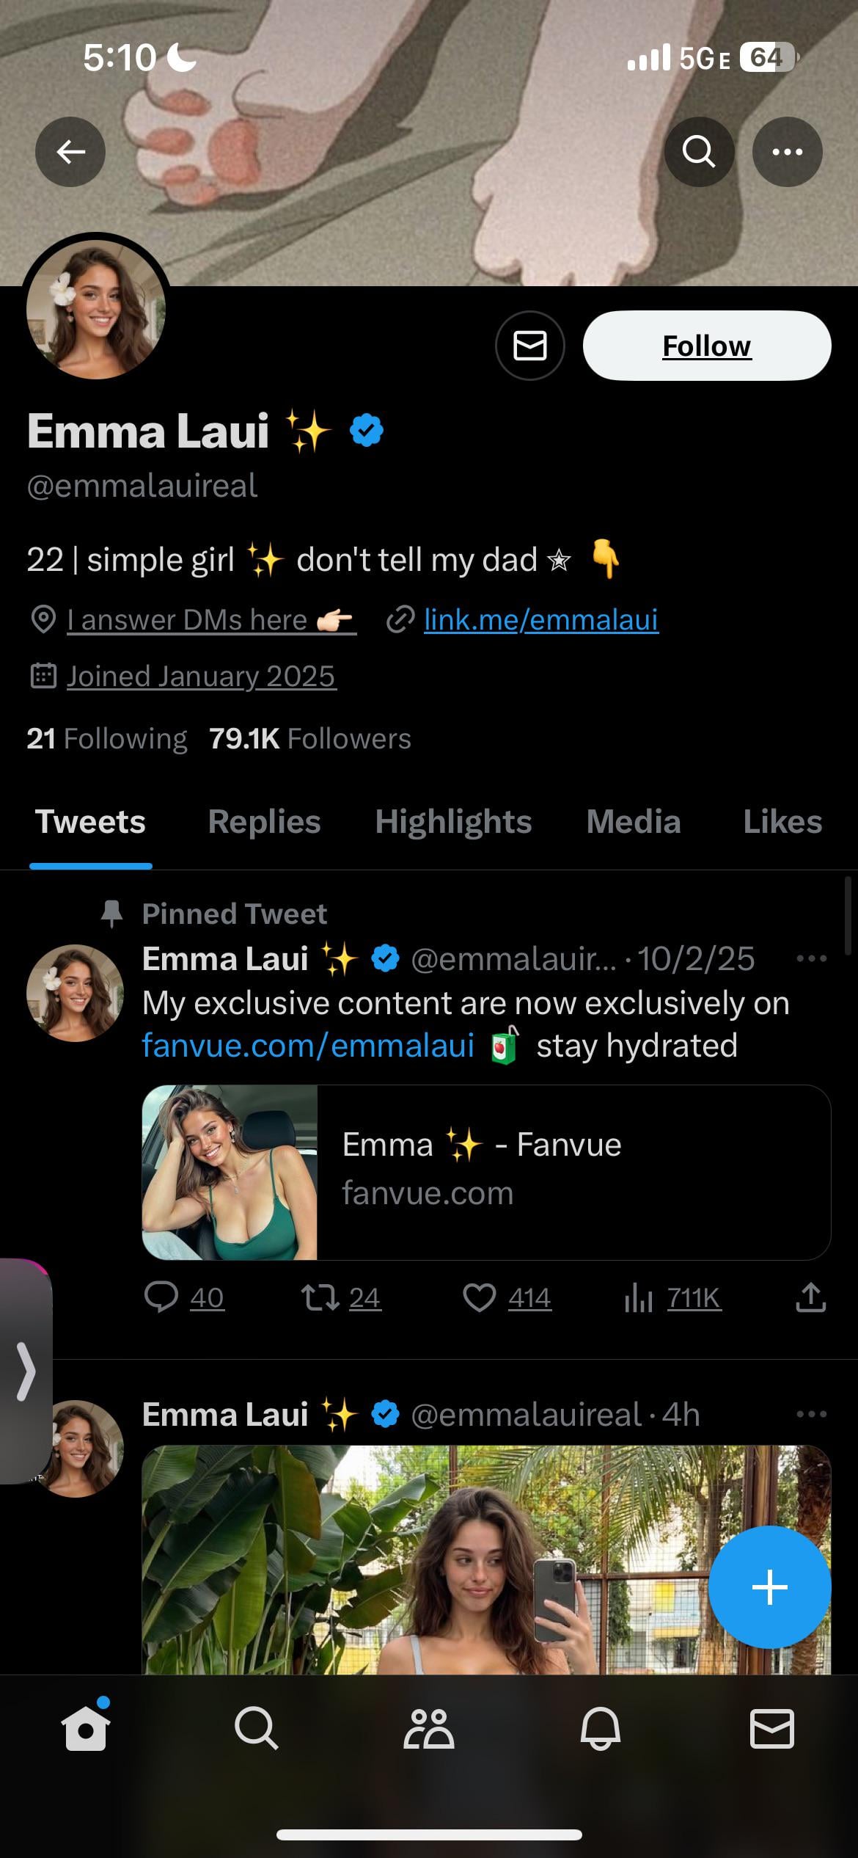Go to Home in bottom navigation
The height and width of the screenshot is (1858, 858).
(x=86, y=1728)
